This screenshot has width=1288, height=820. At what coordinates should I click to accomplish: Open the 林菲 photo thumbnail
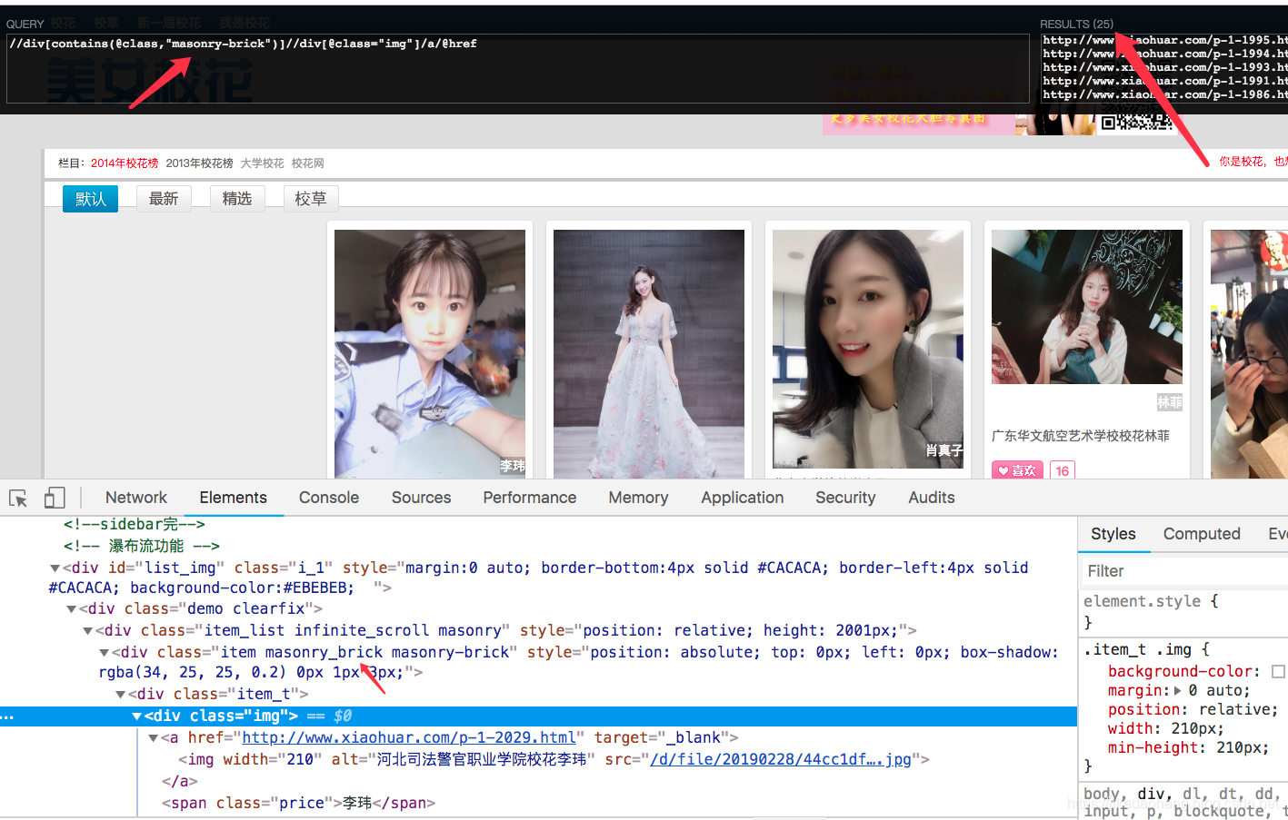[1087, 307]
